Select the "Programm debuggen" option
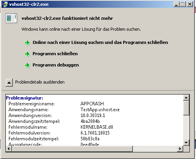The image size is (196, 159). 56,65
